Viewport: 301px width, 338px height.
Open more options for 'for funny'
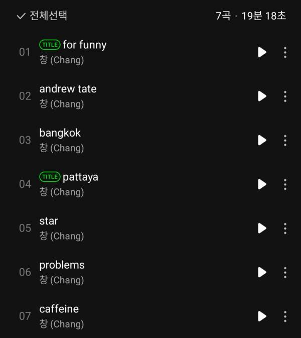point(285,52)
